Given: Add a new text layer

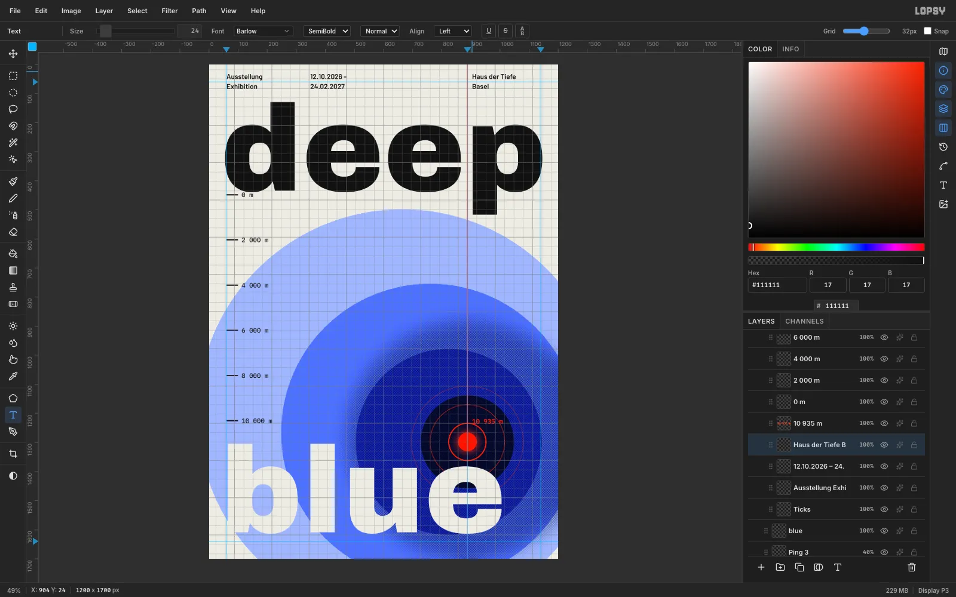Looking at the screenshot, I should [838, 567].
